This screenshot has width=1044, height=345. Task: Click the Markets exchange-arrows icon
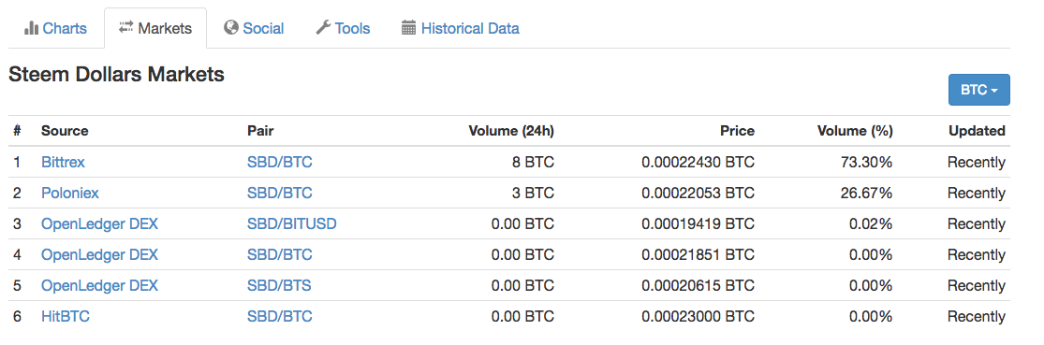(x=125, y=28)
